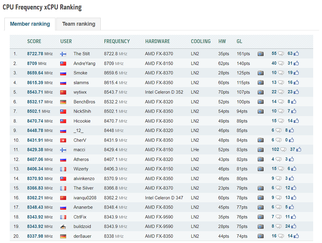Screen dimensions: 322x243
Task: Click camera icon in der8auer's row
Action: click(x=260, y=236)
